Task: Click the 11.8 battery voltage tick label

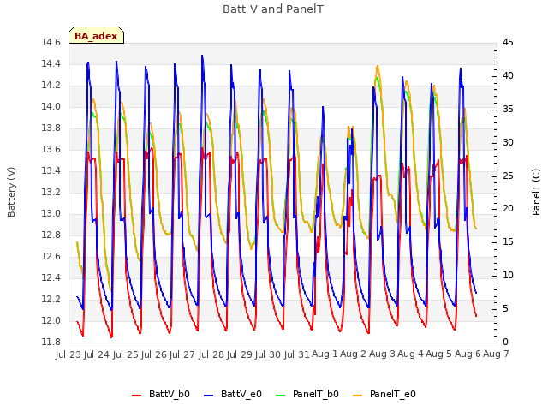Action: pyautogui.click(x=51, y=342)
